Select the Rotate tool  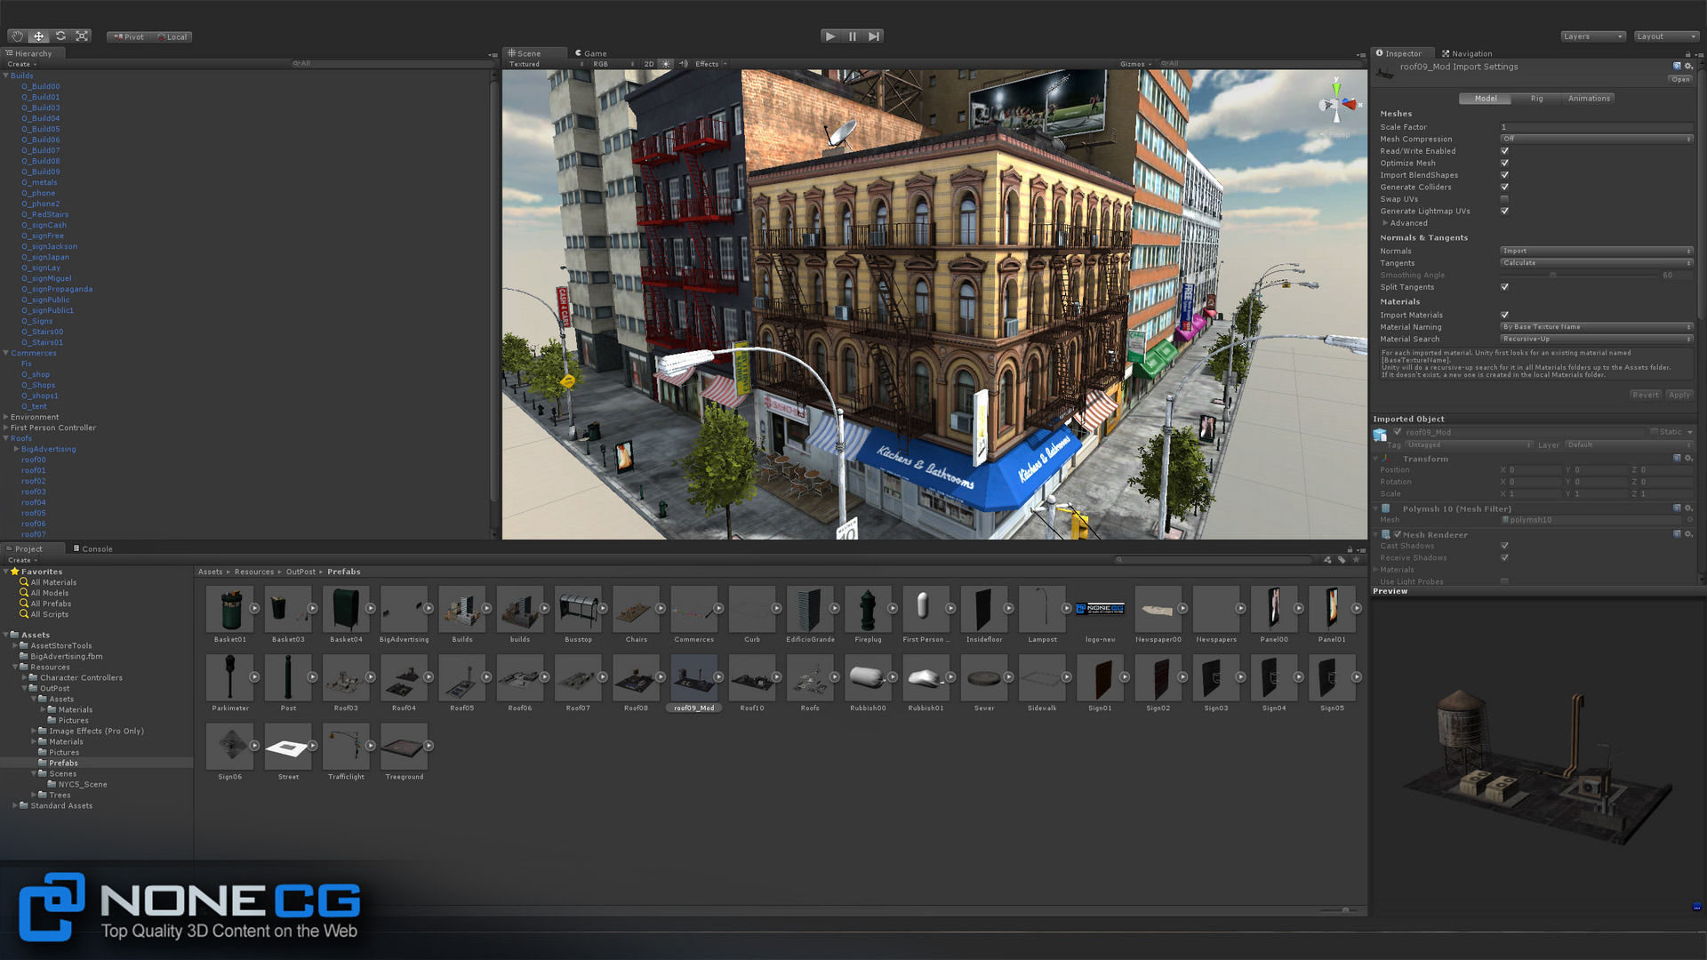tap(60, 36)
